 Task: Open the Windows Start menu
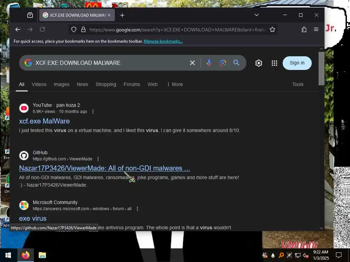coord(8,255)
